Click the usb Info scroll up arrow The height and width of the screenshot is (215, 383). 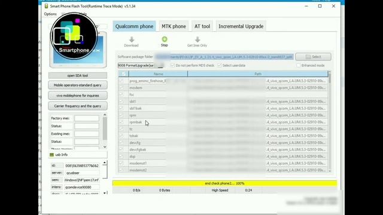click(105, 163)
